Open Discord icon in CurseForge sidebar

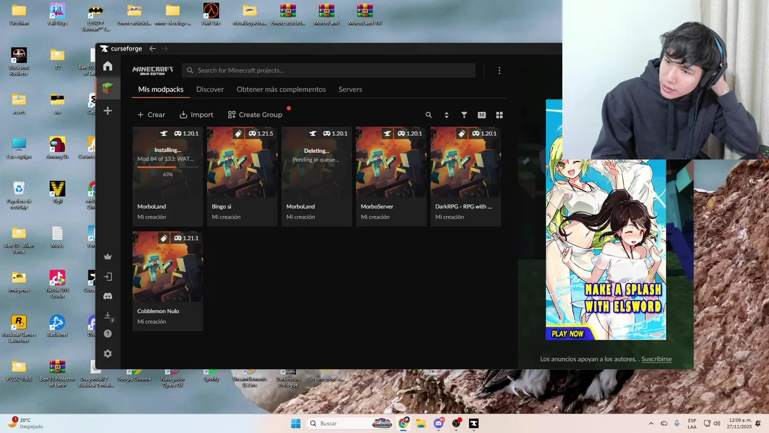[x=108, y=296]
